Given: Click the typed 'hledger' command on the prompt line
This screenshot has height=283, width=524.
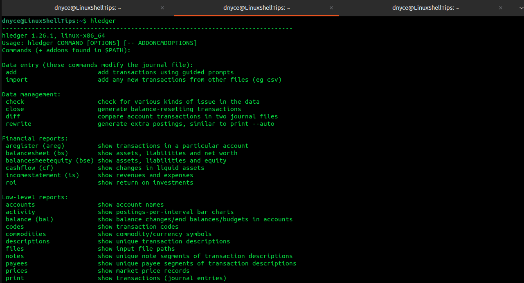Looking at the screenshot, I should pyautogui.click(x=103, y=21).
